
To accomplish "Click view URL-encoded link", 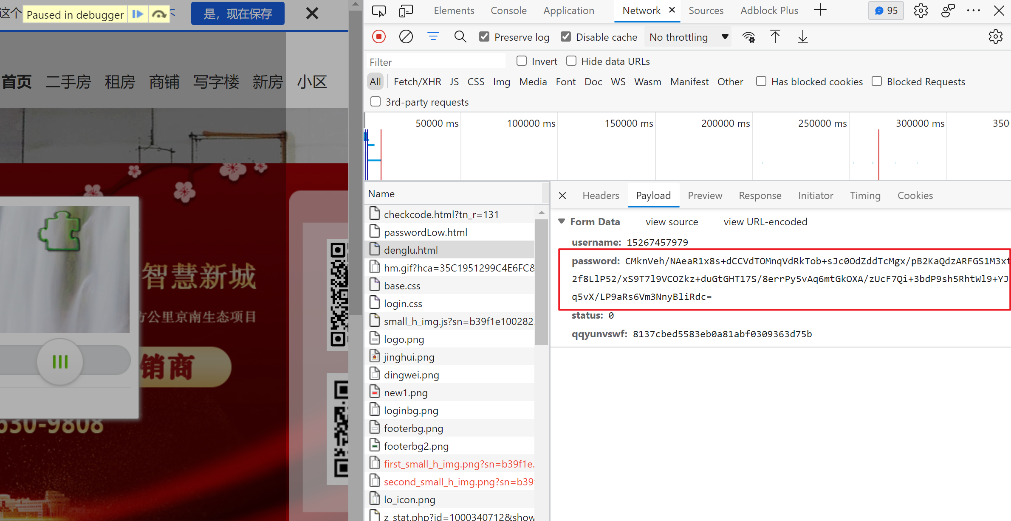I will [x=765, y=221].
